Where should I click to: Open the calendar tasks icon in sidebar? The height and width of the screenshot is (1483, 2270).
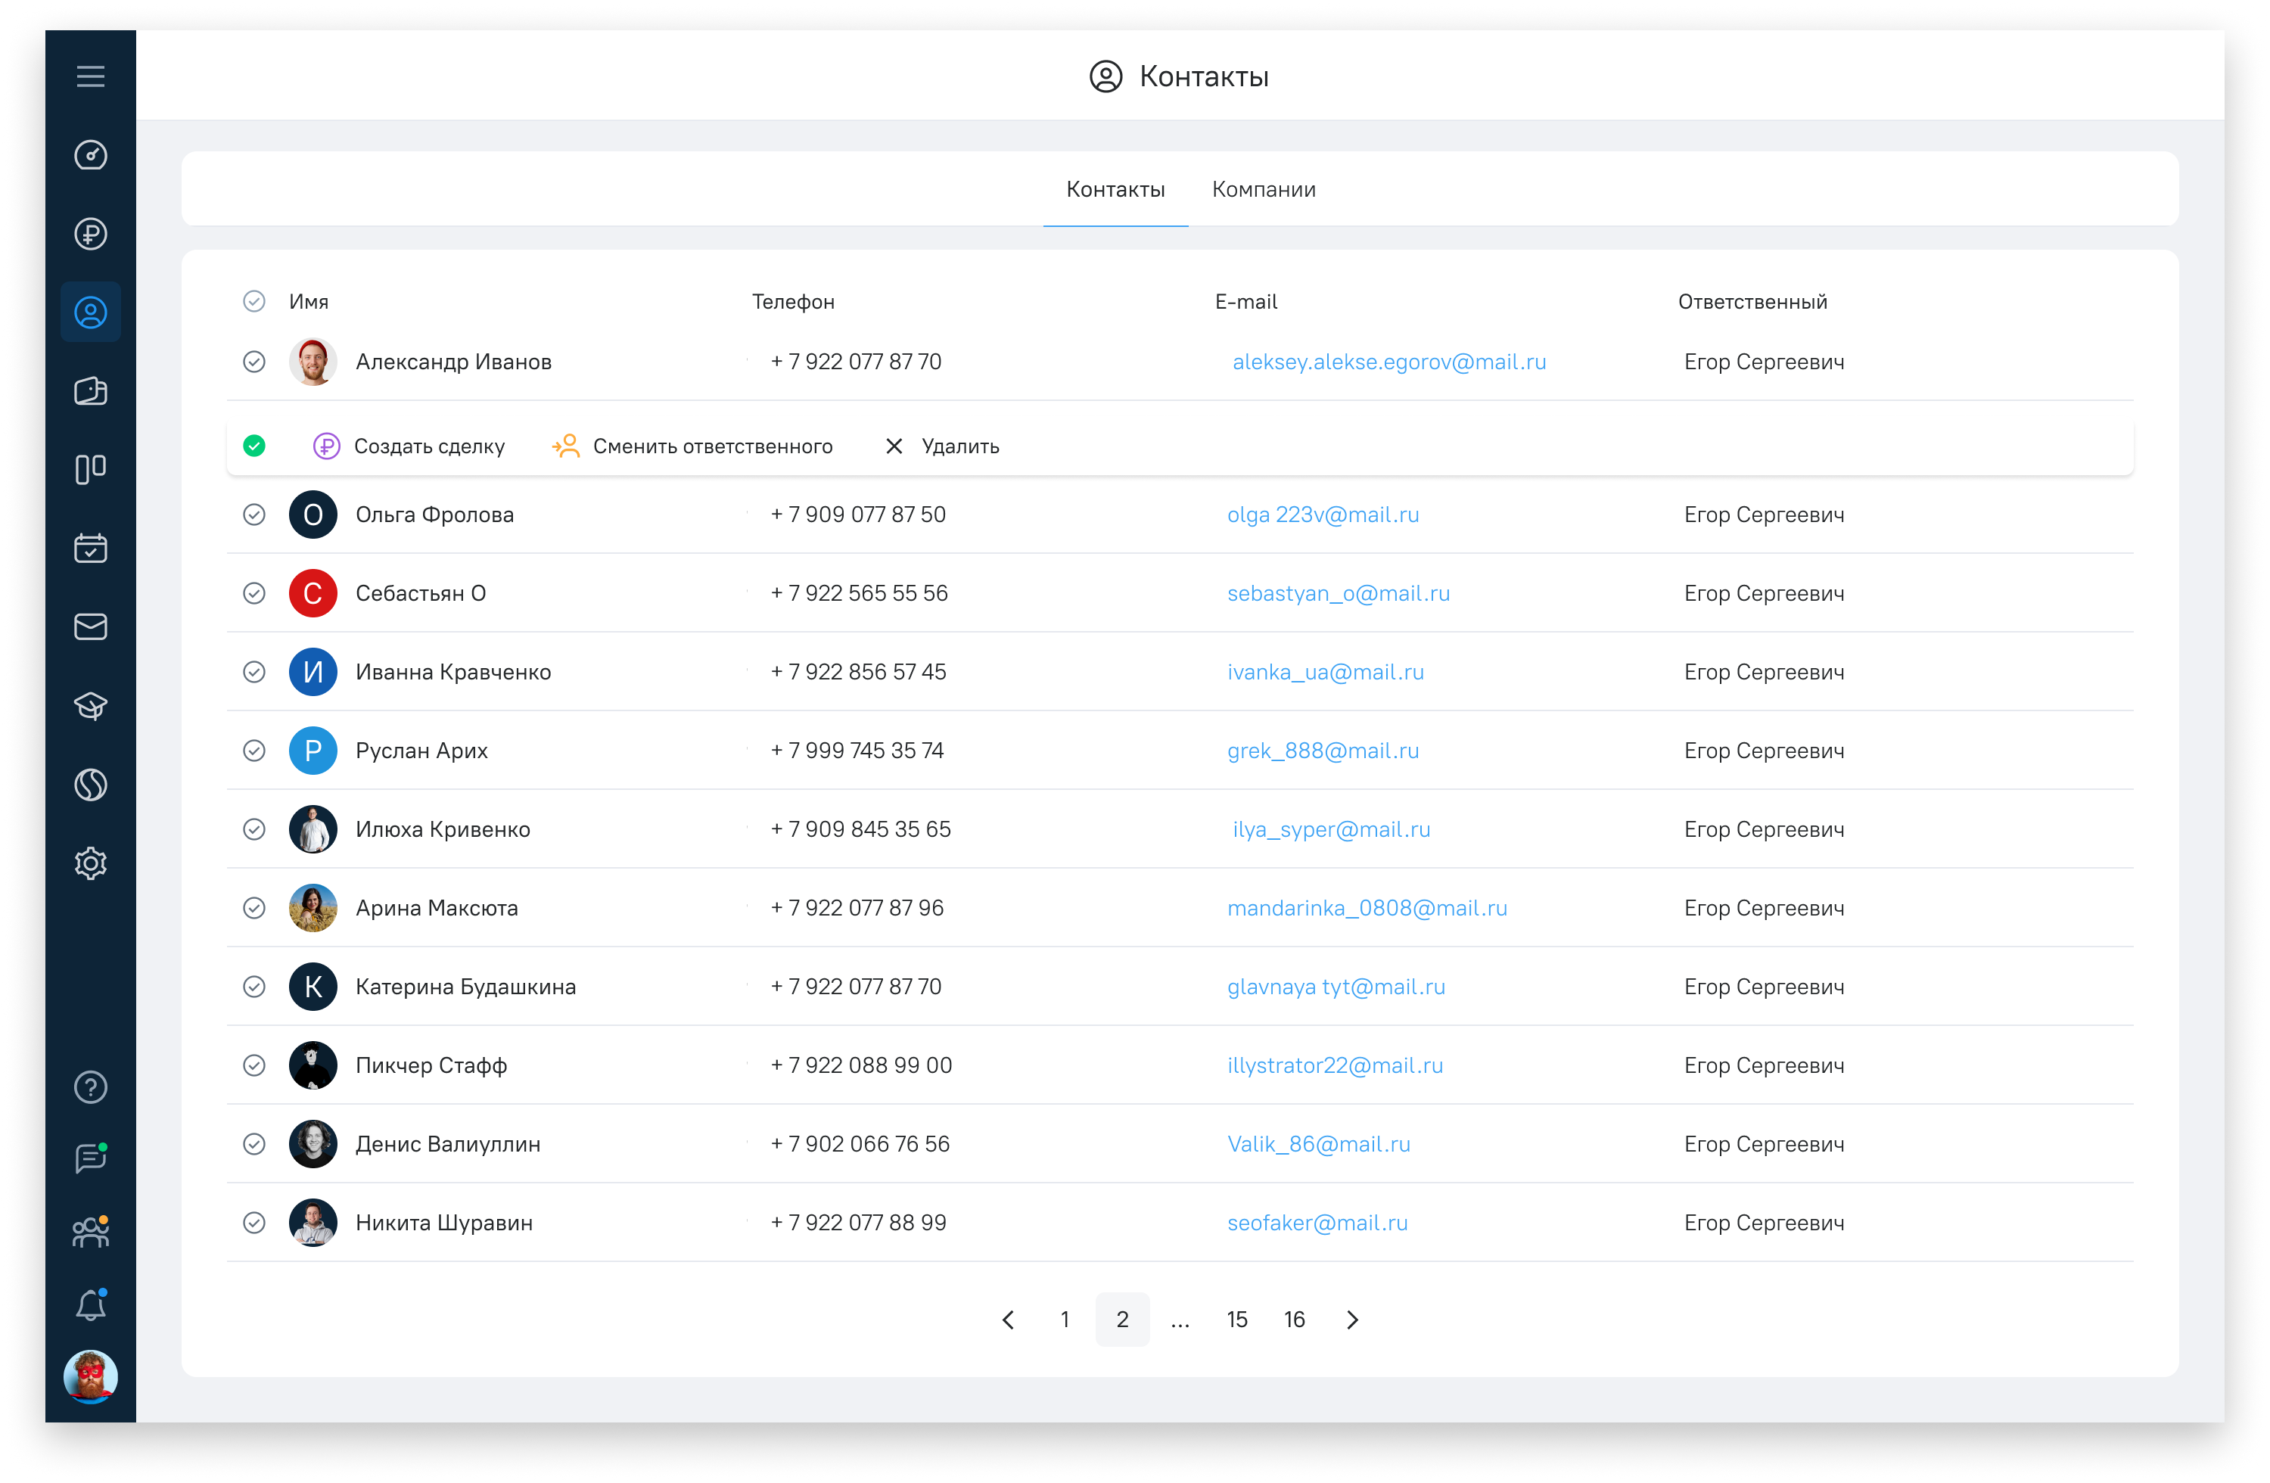91,547
